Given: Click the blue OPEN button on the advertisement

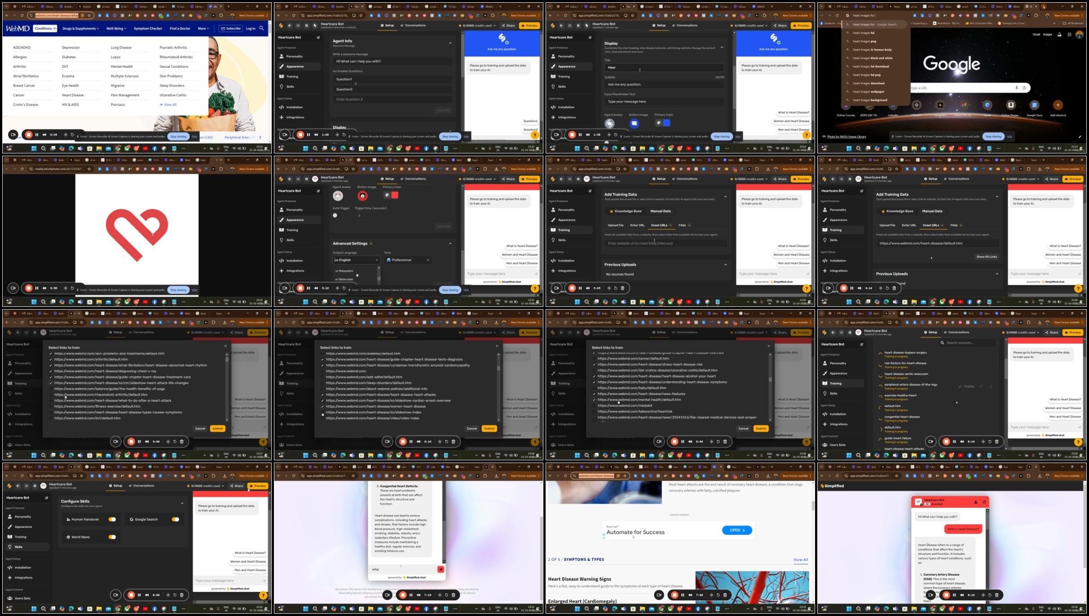Looking at the screenshot, I should 737,530.
